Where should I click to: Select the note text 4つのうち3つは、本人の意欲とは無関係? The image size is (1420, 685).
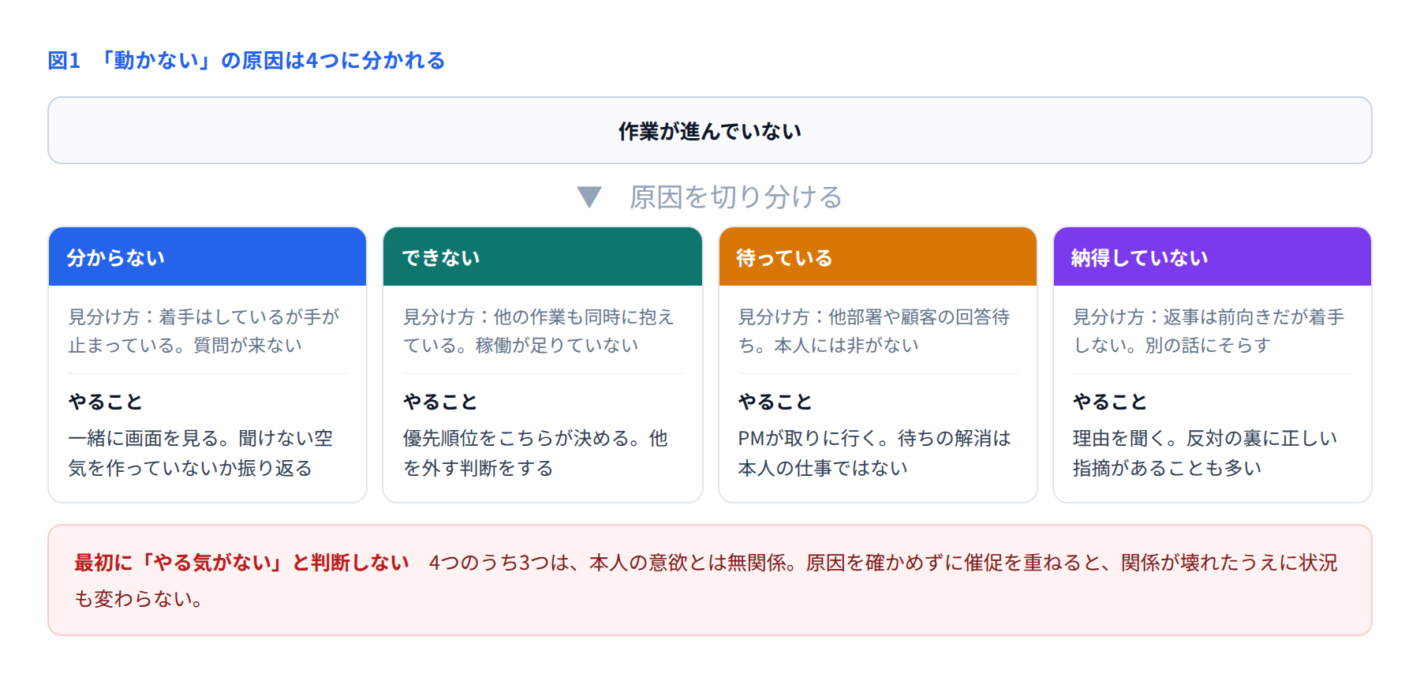[x=607, y=562]
